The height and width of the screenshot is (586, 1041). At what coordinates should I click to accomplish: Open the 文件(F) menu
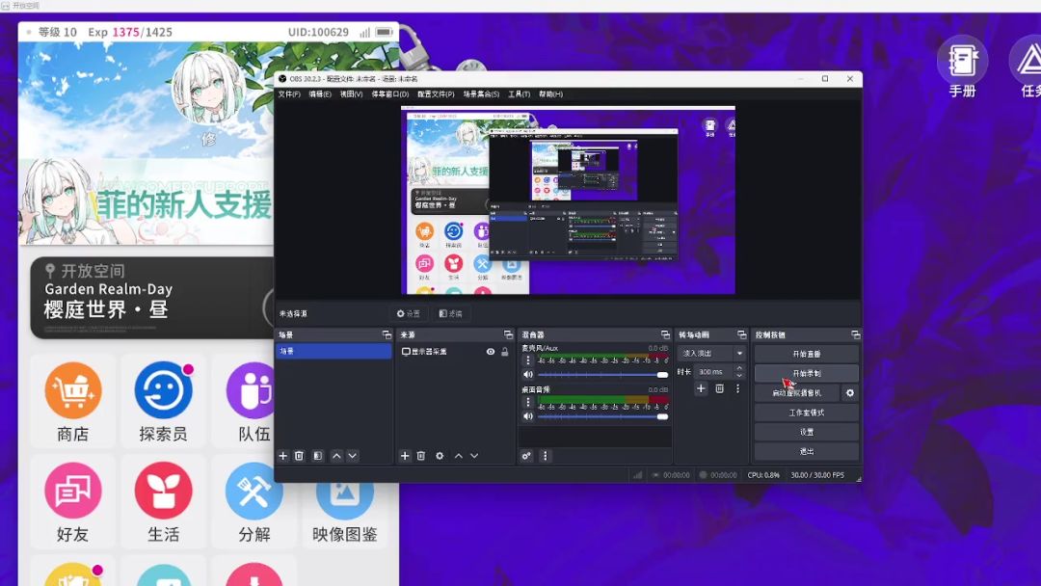coord(289,94)
